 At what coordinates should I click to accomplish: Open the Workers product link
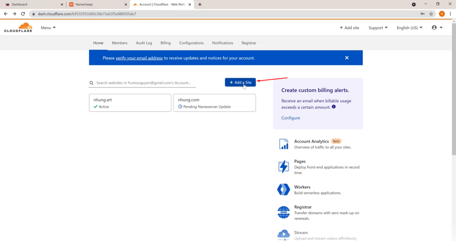302,187
